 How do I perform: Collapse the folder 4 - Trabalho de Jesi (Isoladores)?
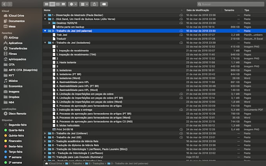click(x=45, y=43)
